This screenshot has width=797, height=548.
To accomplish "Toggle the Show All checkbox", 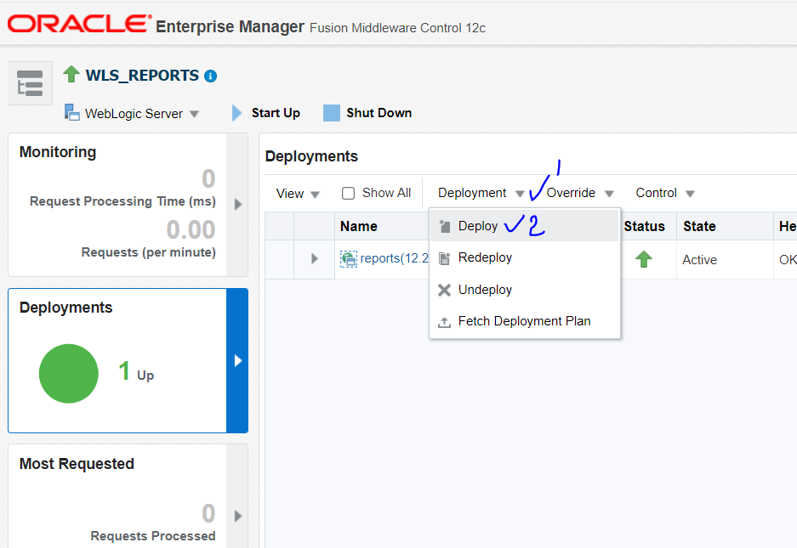I will [x=348, y=194].
